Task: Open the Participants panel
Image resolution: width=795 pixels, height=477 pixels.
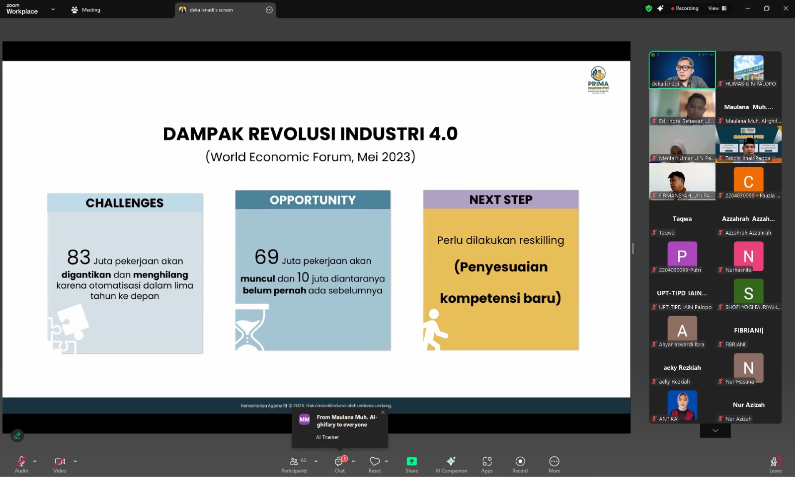Action: 294,464
